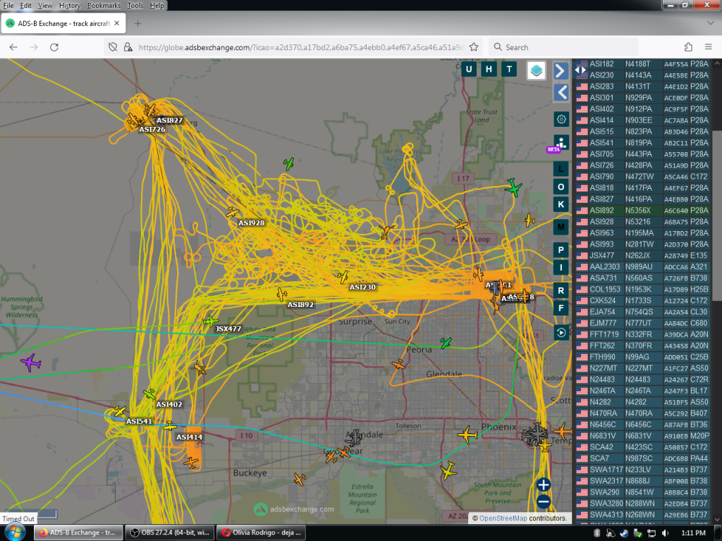Open the Edit menu
The width and height of the screenshot is (722, 541).
coord(26,6)
